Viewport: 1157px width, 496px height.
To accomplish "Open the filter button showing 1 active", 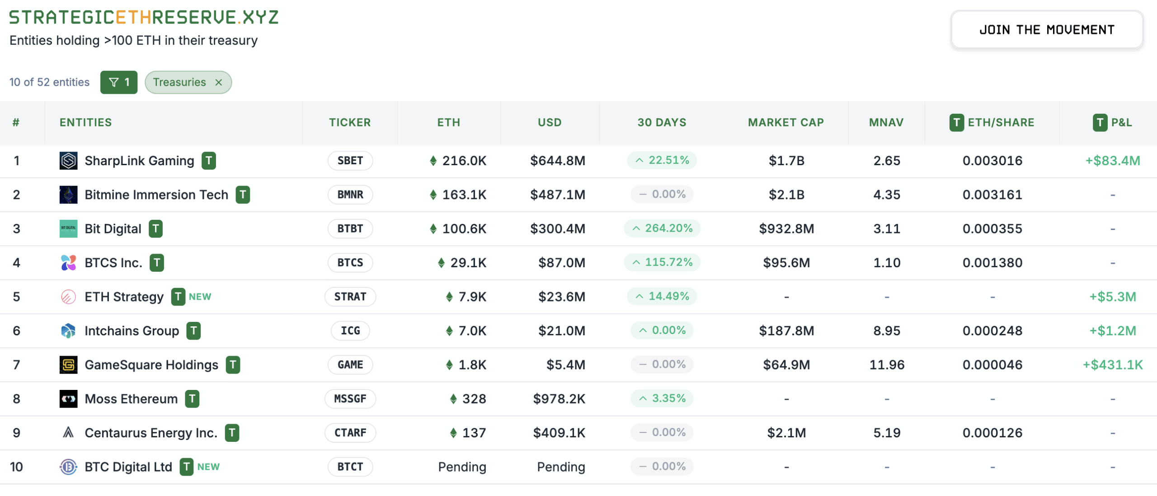I will [x=119, y=82].
